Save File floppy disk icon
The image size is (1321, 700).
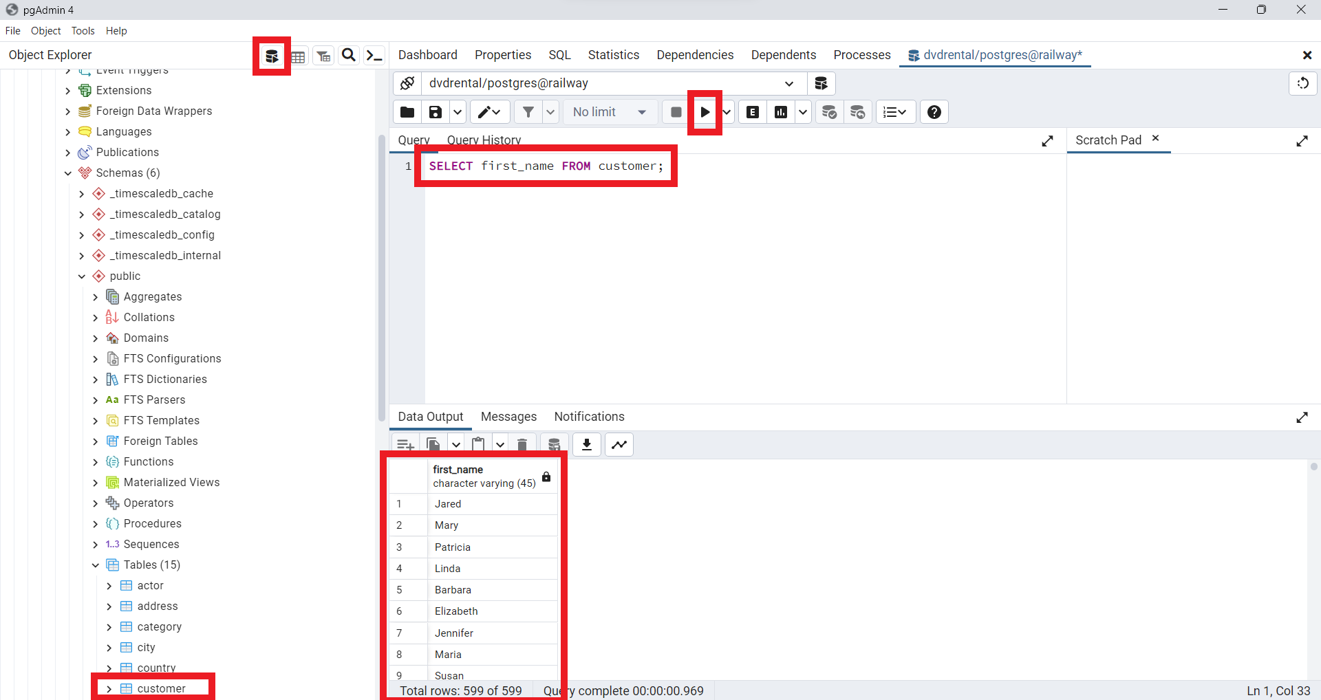436,112
